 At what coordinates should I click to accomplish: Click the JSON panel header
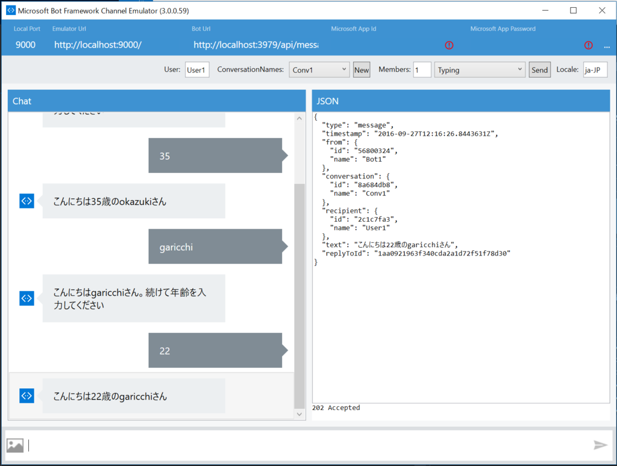pyautogui.click(x=461, y=101)
